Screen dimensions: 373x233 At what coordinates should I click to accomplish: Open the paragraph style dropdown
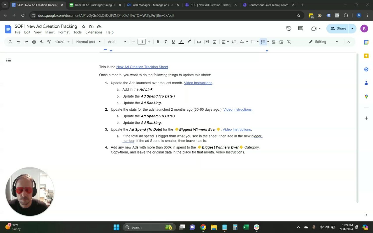pos(88,42)
